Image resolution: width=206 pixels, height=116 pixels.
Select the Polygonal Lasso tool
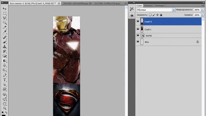click(x=5, y=18)
